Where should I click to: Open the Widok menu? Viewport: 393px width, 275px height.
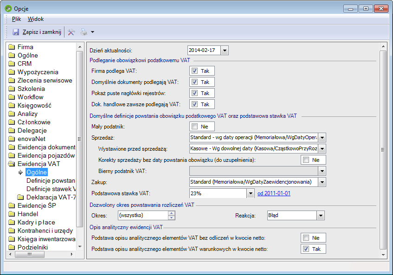(36, 19)
